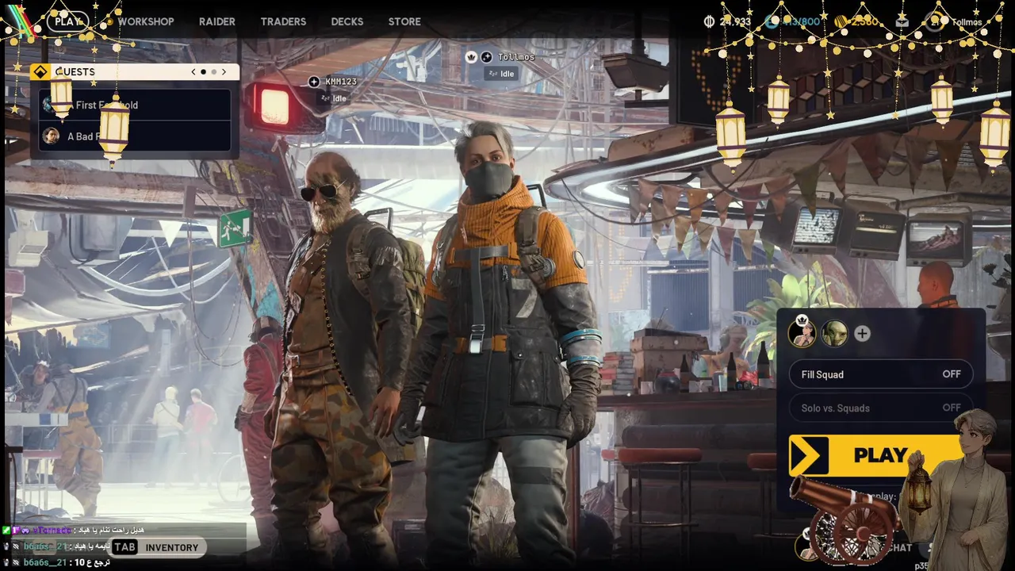Click the QUESTS panel header title
Screen dimensions: 1015x571
(x=75, y=71)
